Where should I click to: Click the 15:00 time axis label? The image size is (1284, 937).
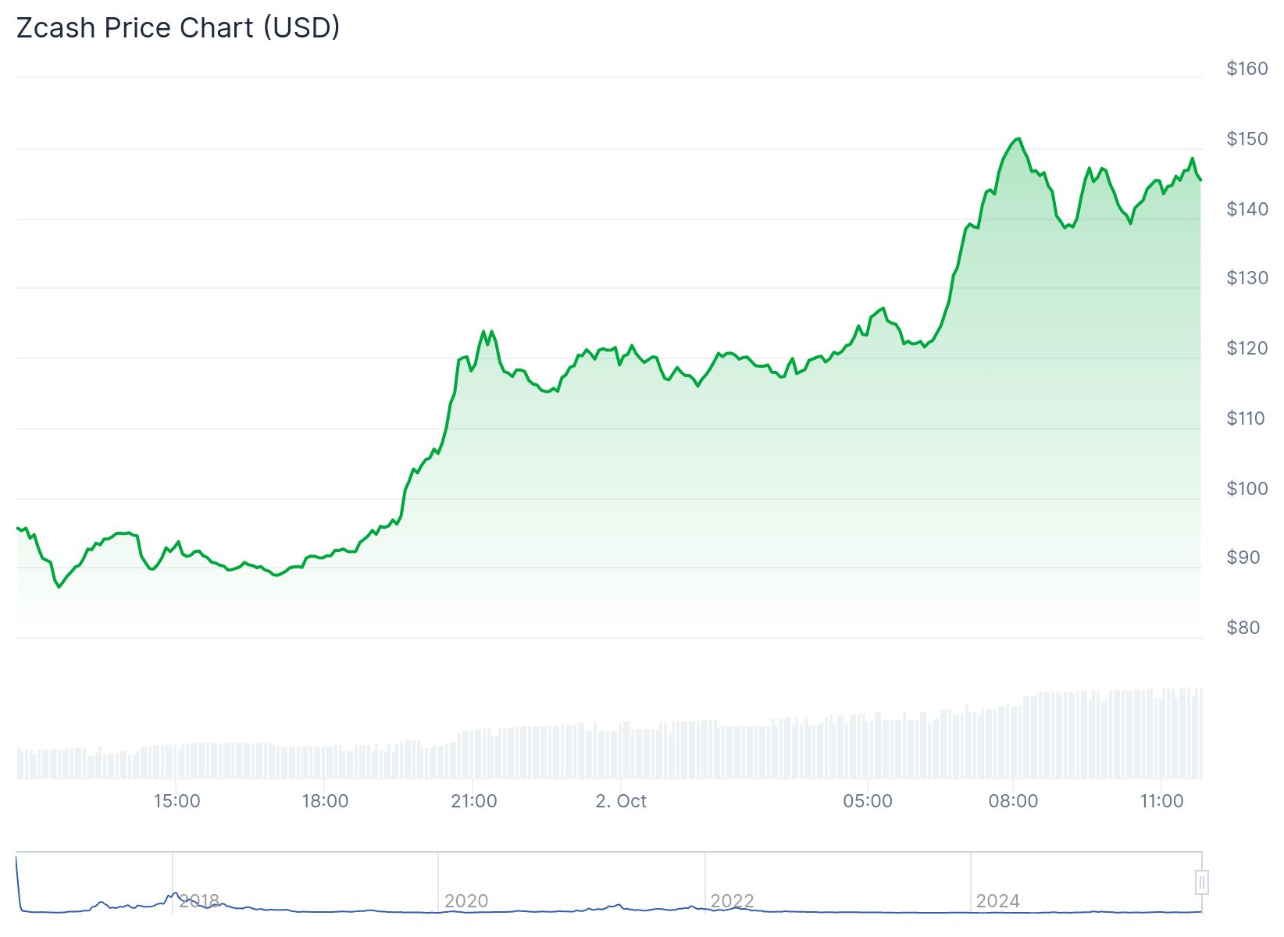point(177,801)
